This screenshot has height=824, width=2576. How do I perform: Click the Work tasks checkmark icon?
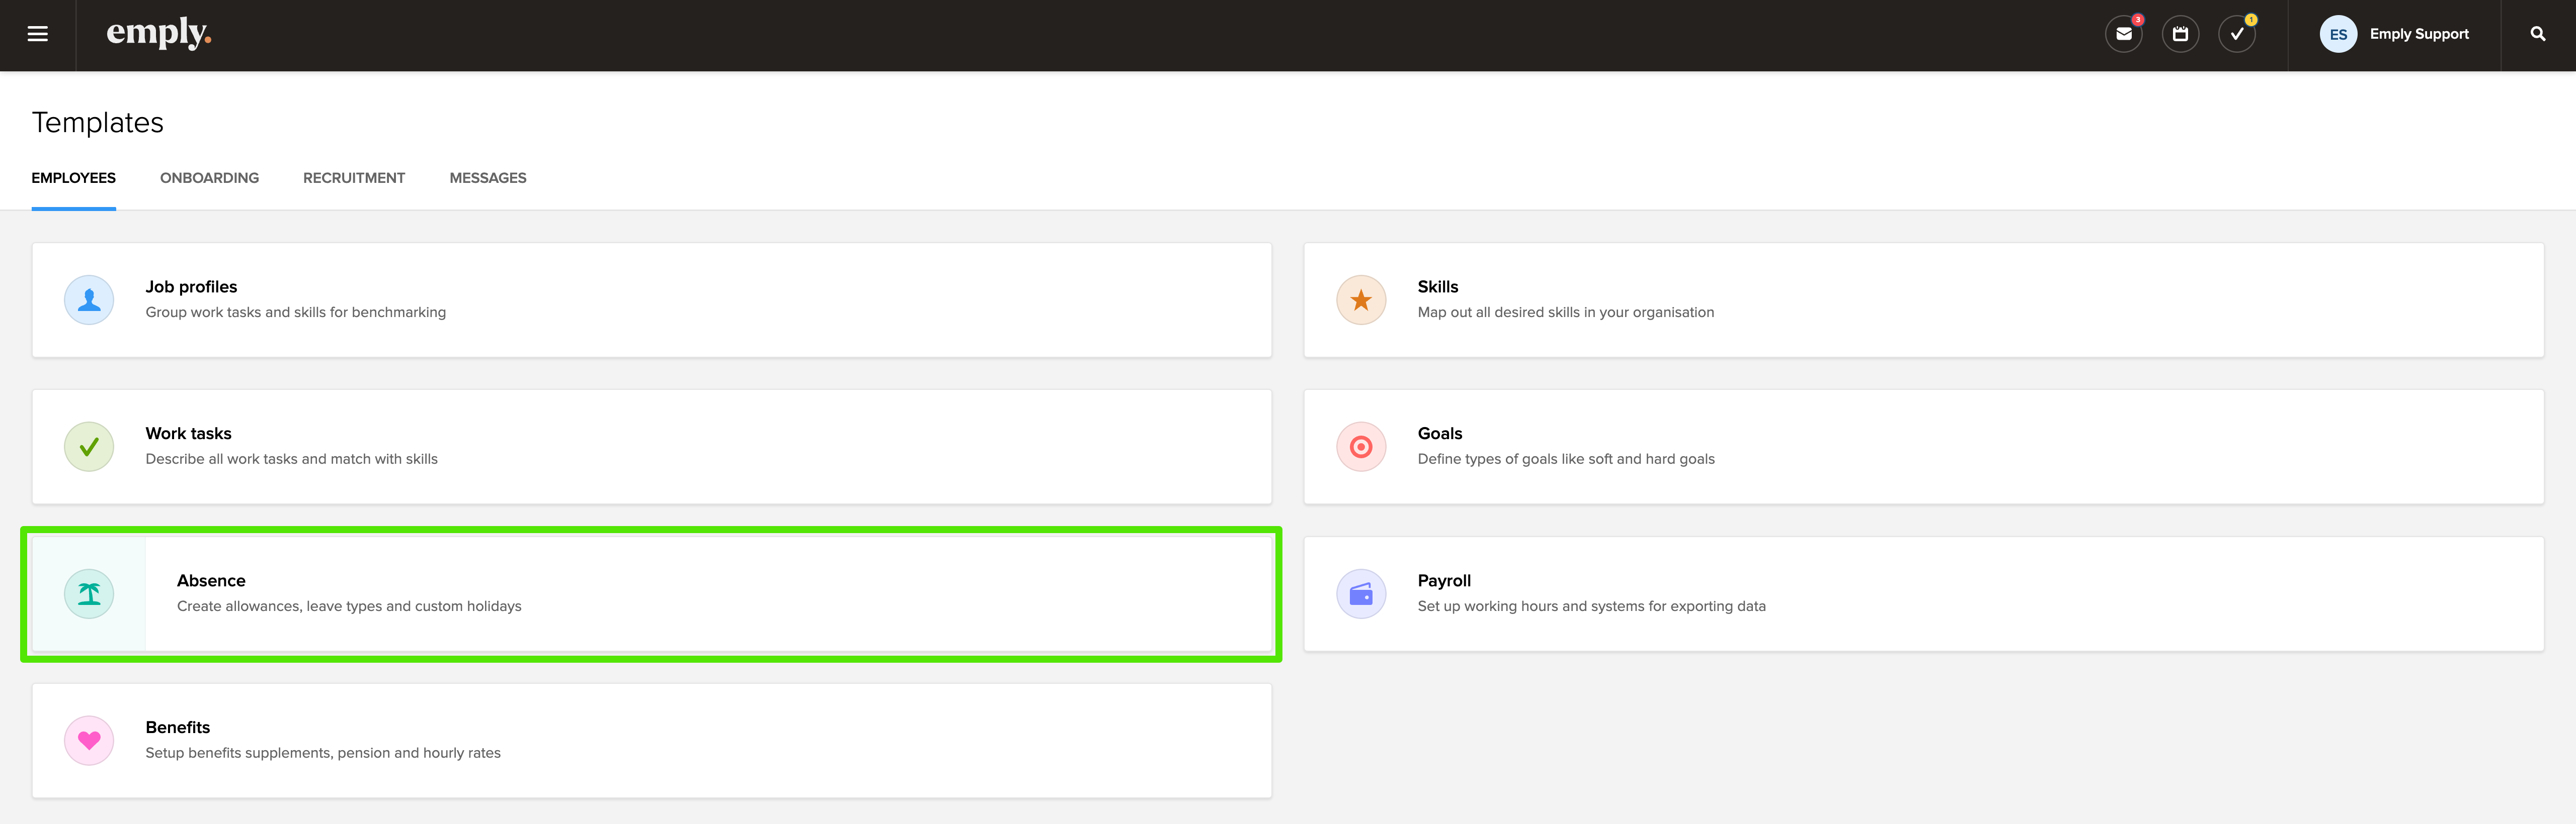click(89, 447)
